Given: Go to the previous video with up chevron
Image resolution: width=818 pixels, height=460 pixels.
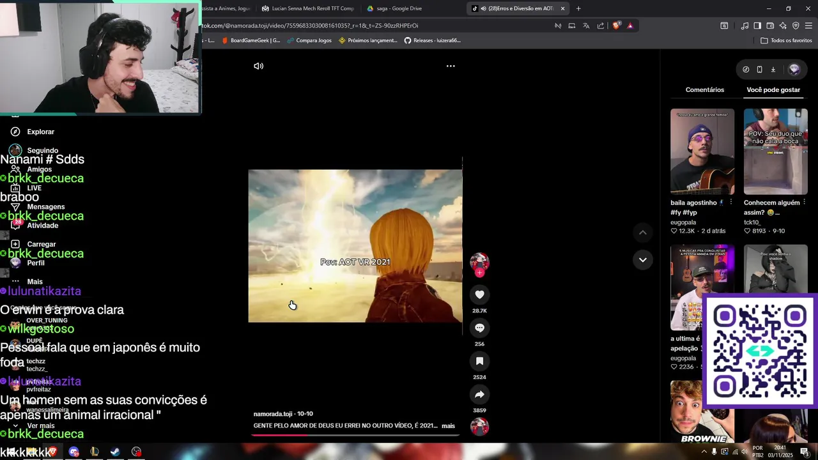Looking at the screenshot, I should [x=643, y=233].
